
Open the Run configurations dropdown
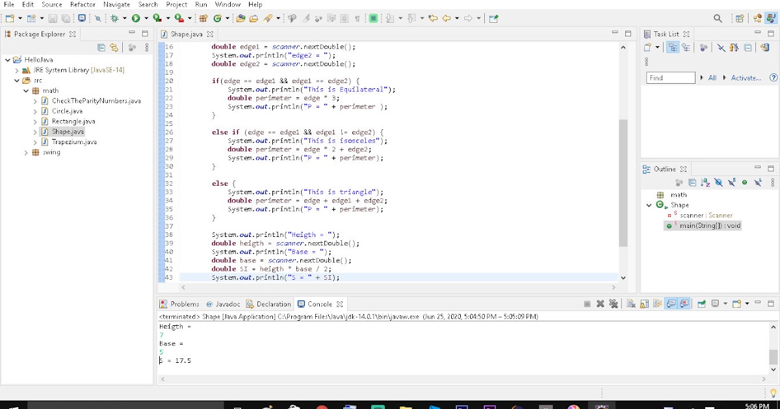(145, 18)
